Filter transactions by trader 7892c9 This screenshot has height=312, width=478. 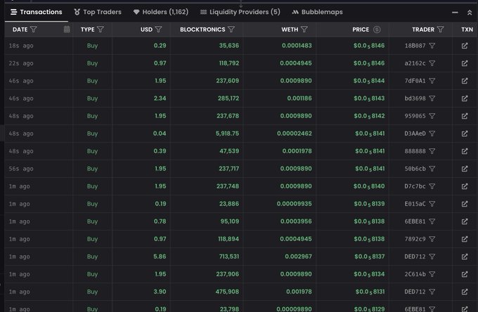click(x=432, y=239)
